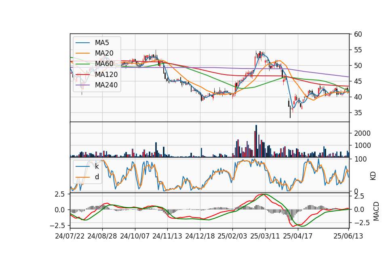This screenshot has height=278, width=388.
Task: Click the MA5 legend label
Action: coord(102,43)
